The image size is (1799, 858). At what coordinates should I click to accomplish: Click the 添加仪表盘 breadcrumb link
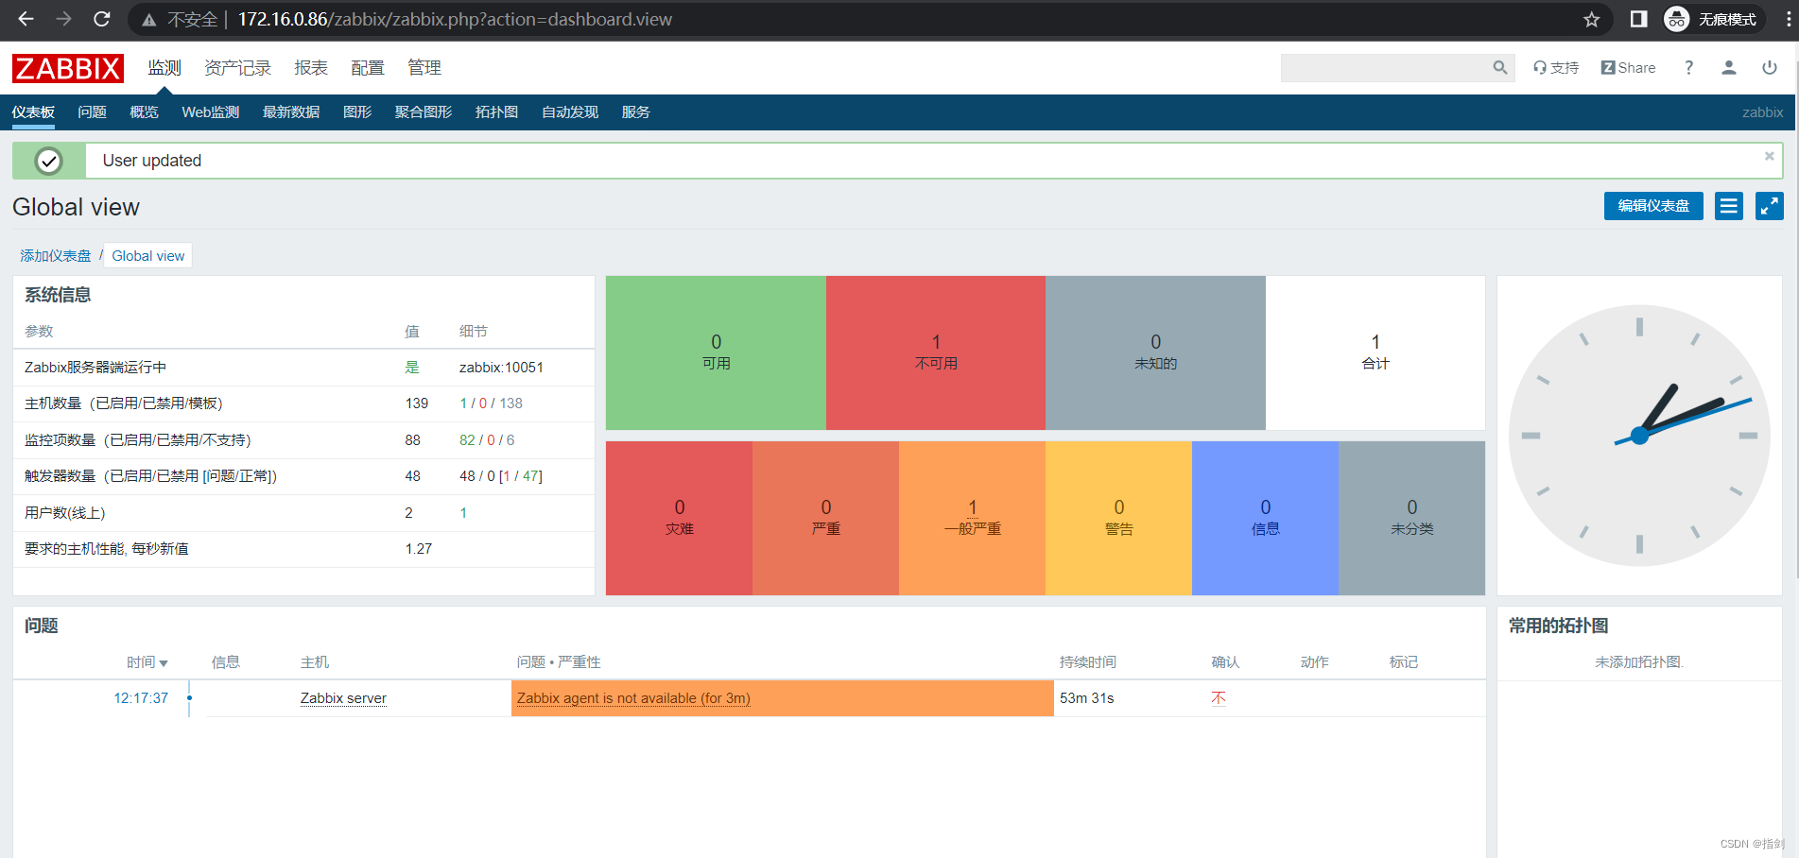56,256
